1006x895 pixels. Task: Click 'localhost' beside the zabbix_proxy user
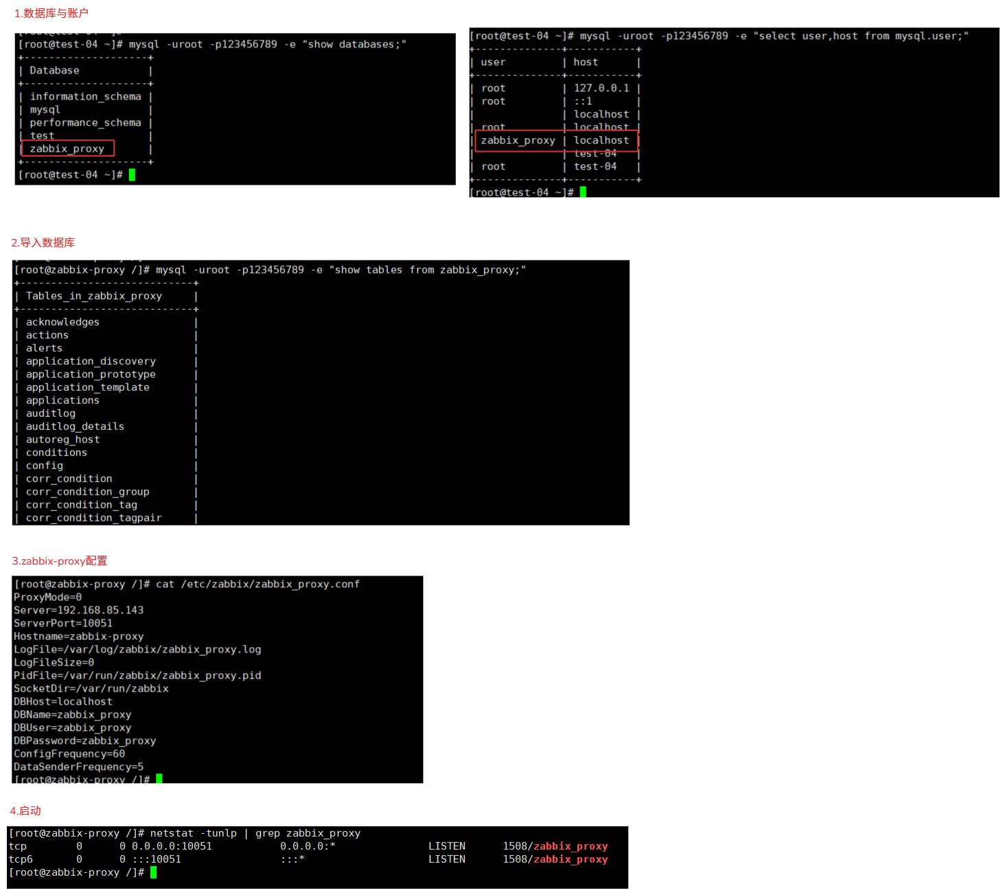pyautogui.click(x=602, y=140)
